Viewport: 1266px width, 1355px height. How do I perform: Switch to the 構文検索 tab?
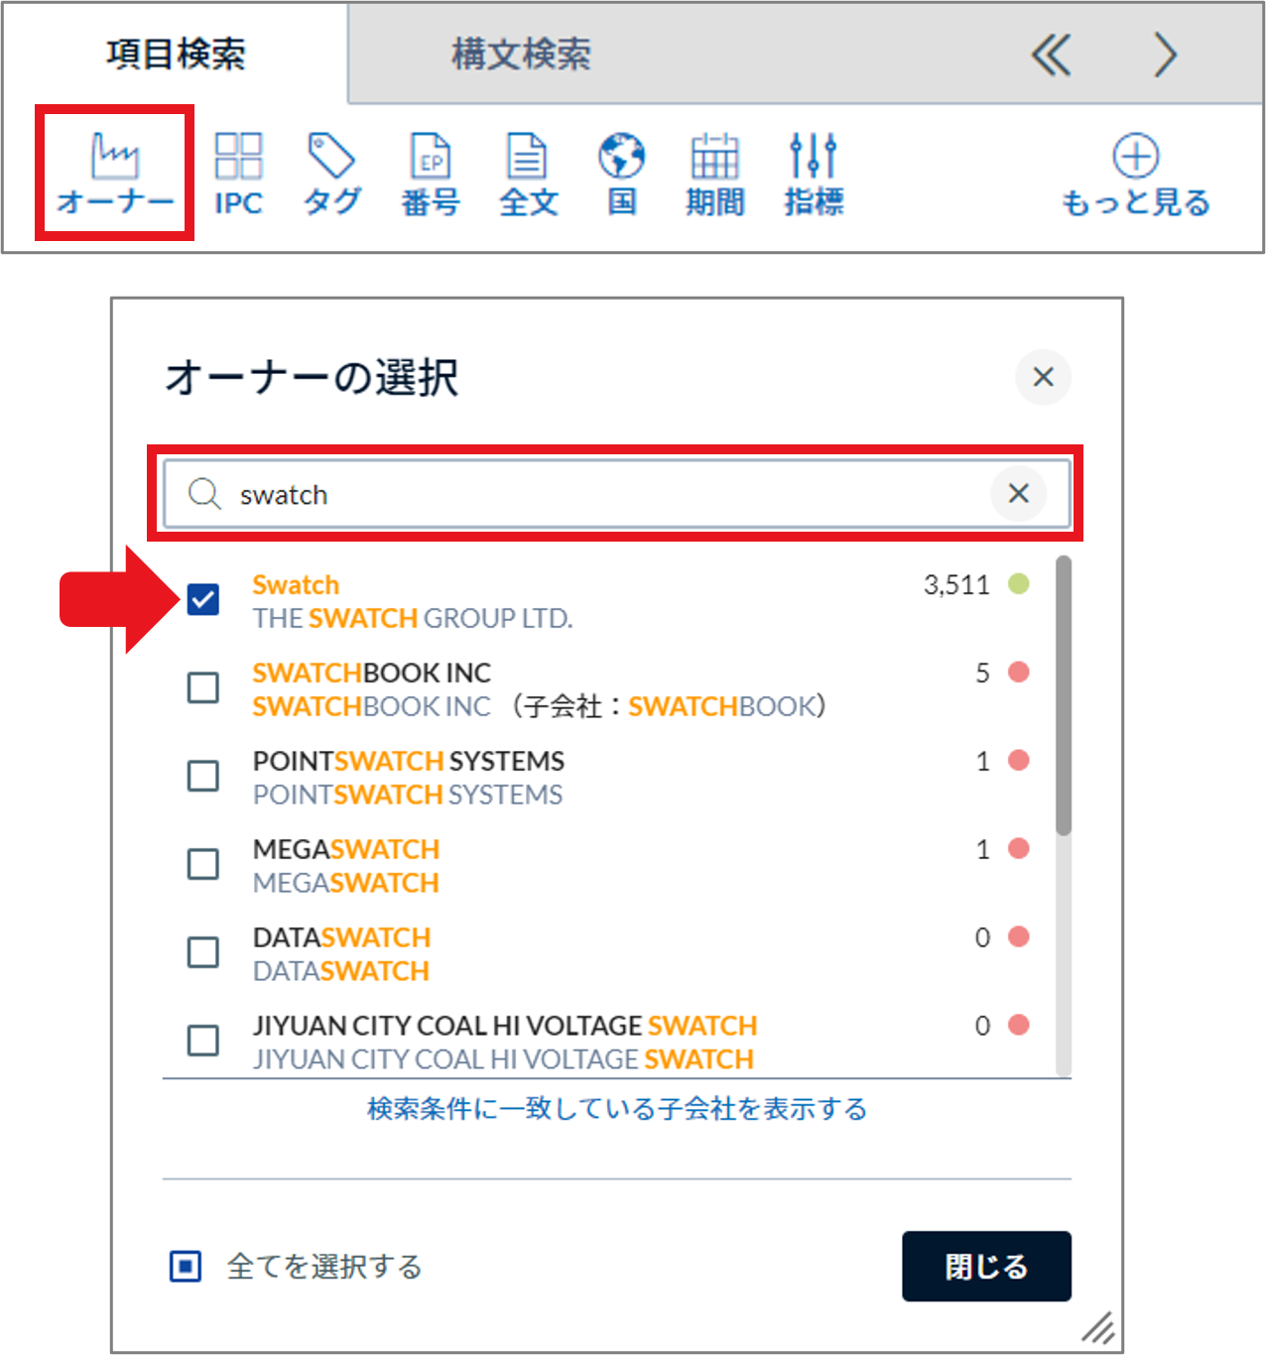click(x=521, y=54)
